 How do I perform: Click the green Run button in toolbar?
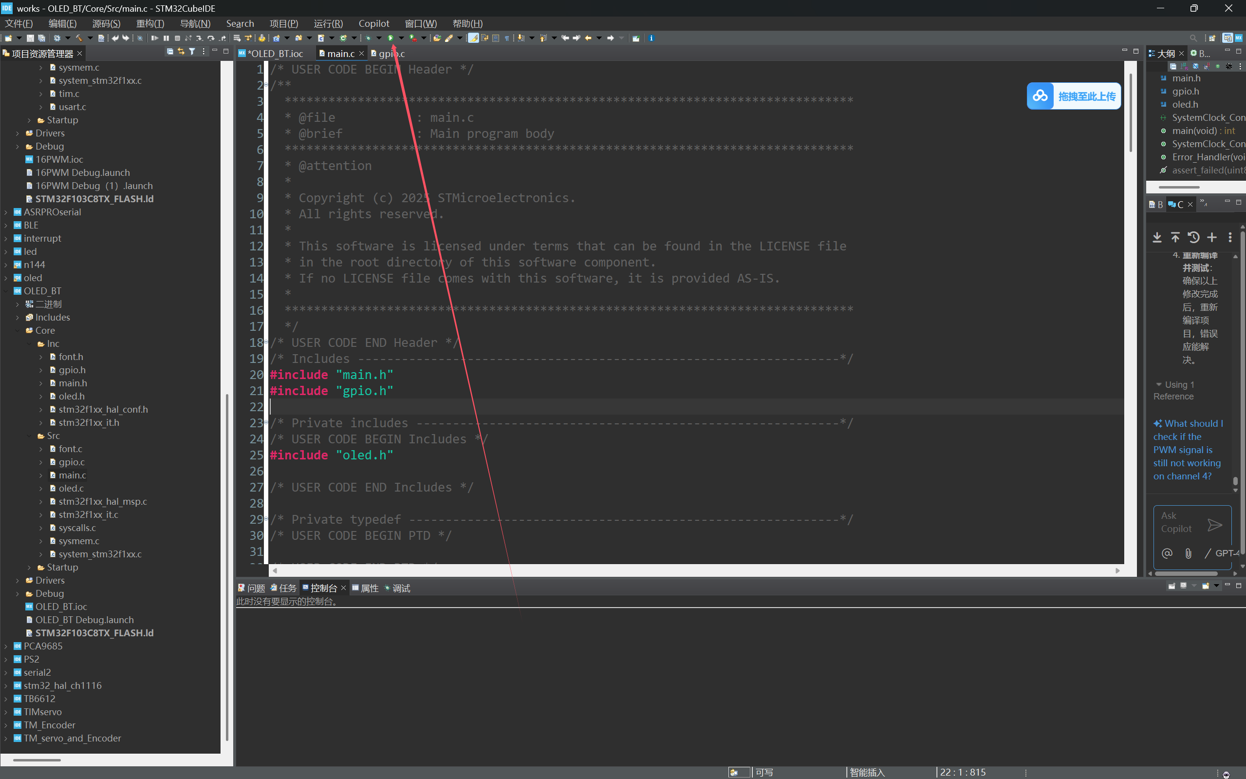pos(391,38)
